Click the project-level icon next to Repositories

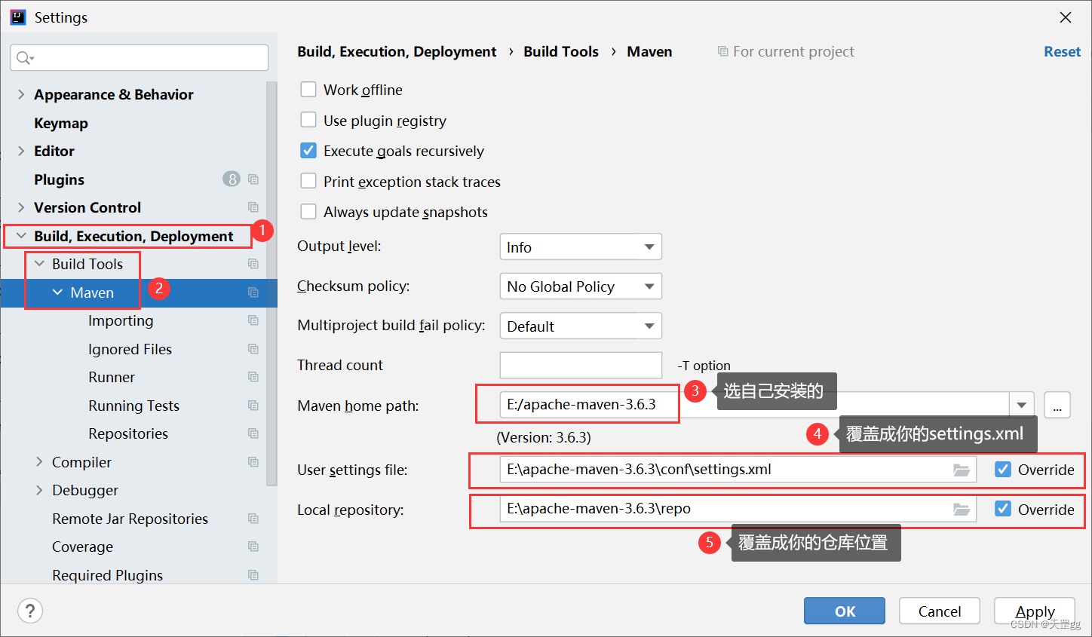(x=253, y=433)
